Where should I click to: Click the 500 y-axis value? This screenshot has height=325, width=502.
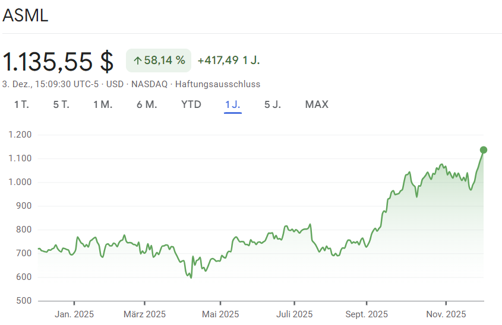click(x=24, y=301)
